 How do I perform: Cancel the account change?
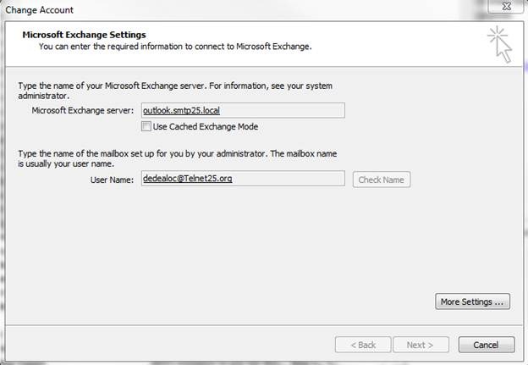pos(487,345)
